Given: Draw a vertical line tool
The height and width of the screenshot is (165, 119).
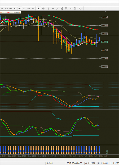Looking at the screenshot, I should (49, 8).
